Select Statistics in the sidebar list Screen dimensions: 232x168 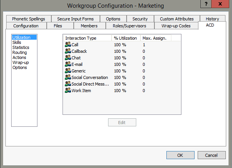[x=20, y=47]
